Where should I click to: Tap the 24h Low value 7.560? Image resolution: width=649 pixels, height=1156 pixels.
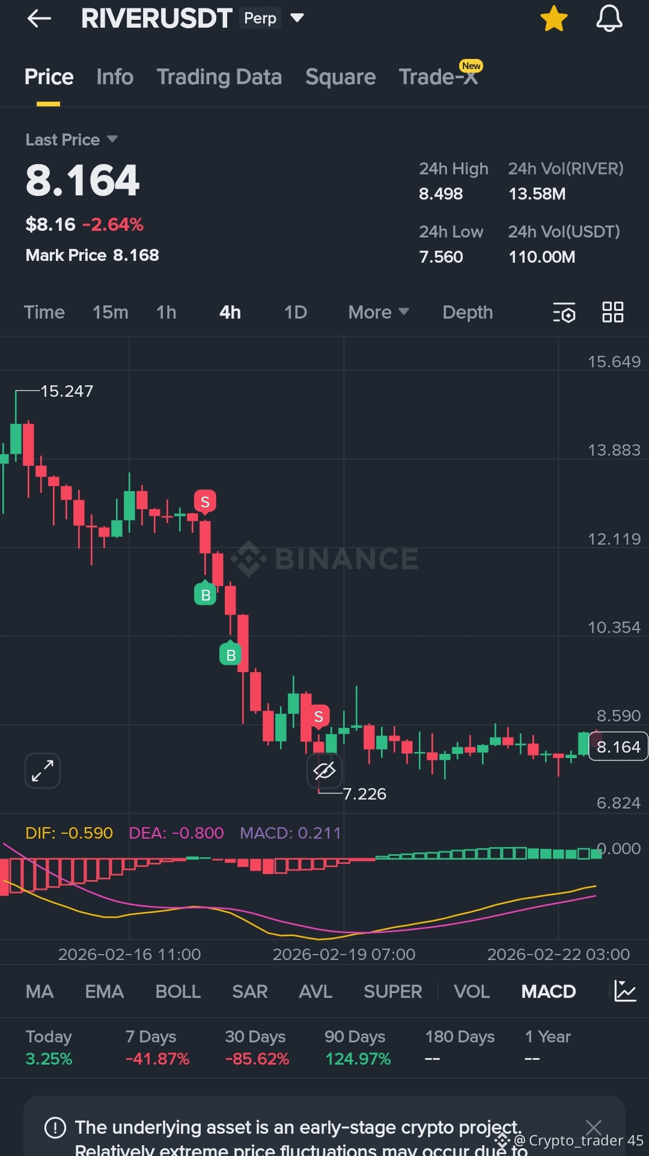point(441,257)
